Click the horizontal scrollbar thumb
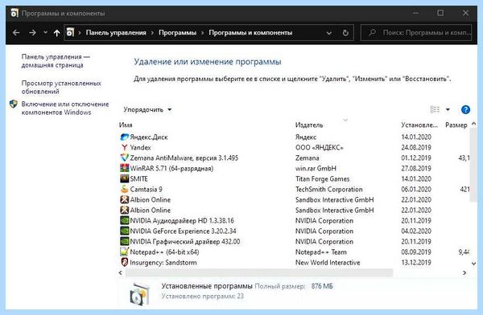The width and height of the screenshot is (483, 315). 258,273
